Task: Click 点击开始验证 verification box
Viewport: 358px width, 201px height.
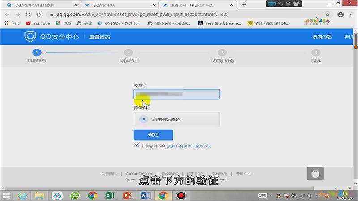Action: point(177,119)
